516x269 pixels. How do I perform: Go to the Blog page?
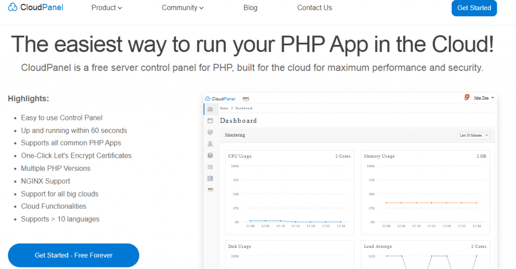click(x=250, y=8)
